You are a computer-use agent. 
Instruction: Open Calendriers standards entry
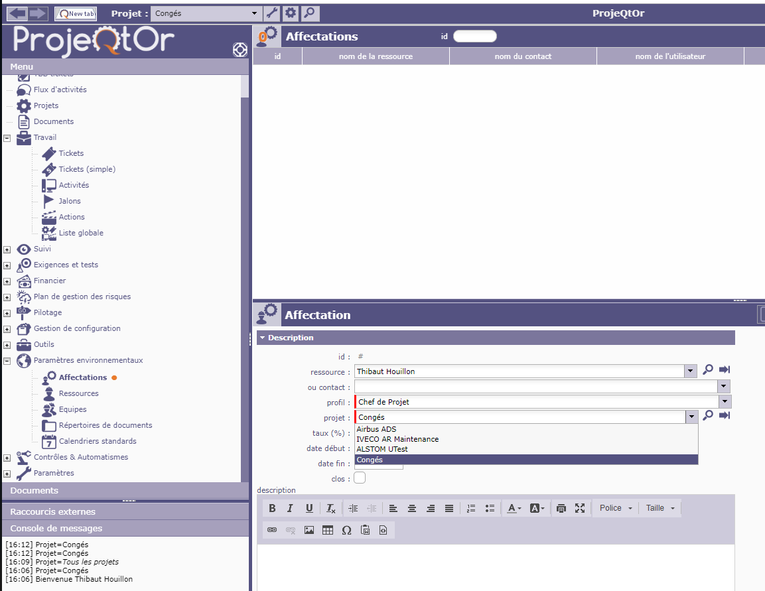[98, 441]
